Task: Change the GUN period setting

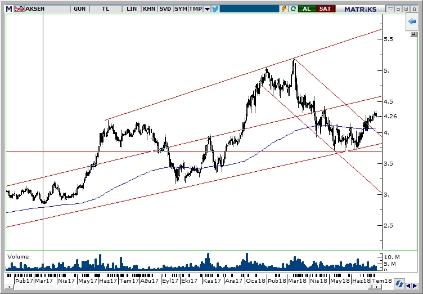Action: pos(79,9)
